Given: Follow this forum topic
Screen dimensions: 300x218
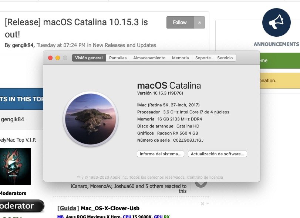Looking at the screenshot, I should (x=180, y=23).
